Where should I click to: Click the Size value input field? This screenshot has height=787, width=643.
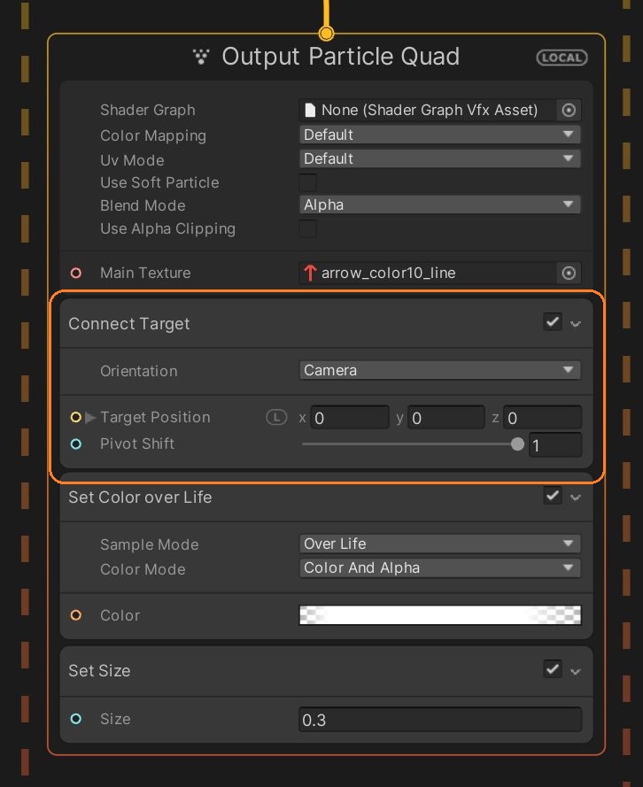click(x=439, y=720)
